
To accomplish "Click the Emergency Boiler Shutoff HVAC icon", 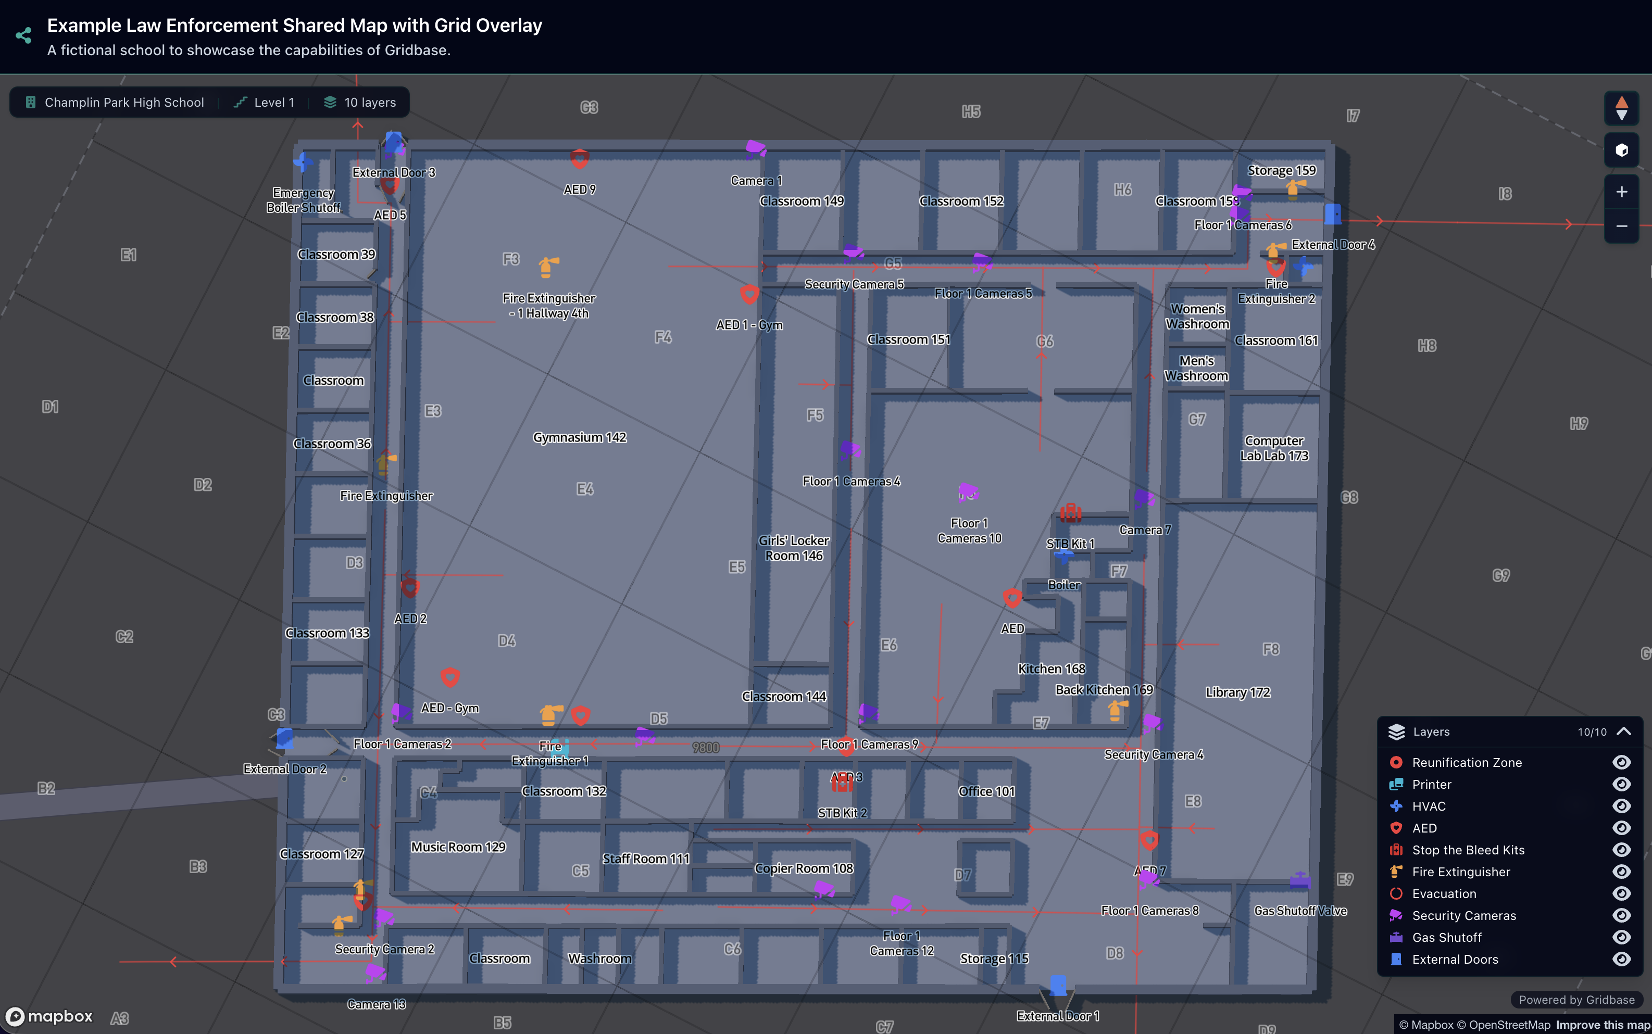I will tap(303, 163).
